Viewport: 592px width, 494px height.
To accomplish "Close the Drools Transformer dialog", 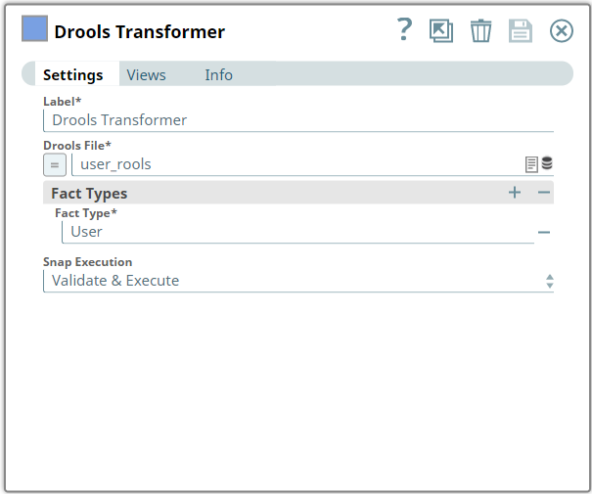I will coord(561,30).
